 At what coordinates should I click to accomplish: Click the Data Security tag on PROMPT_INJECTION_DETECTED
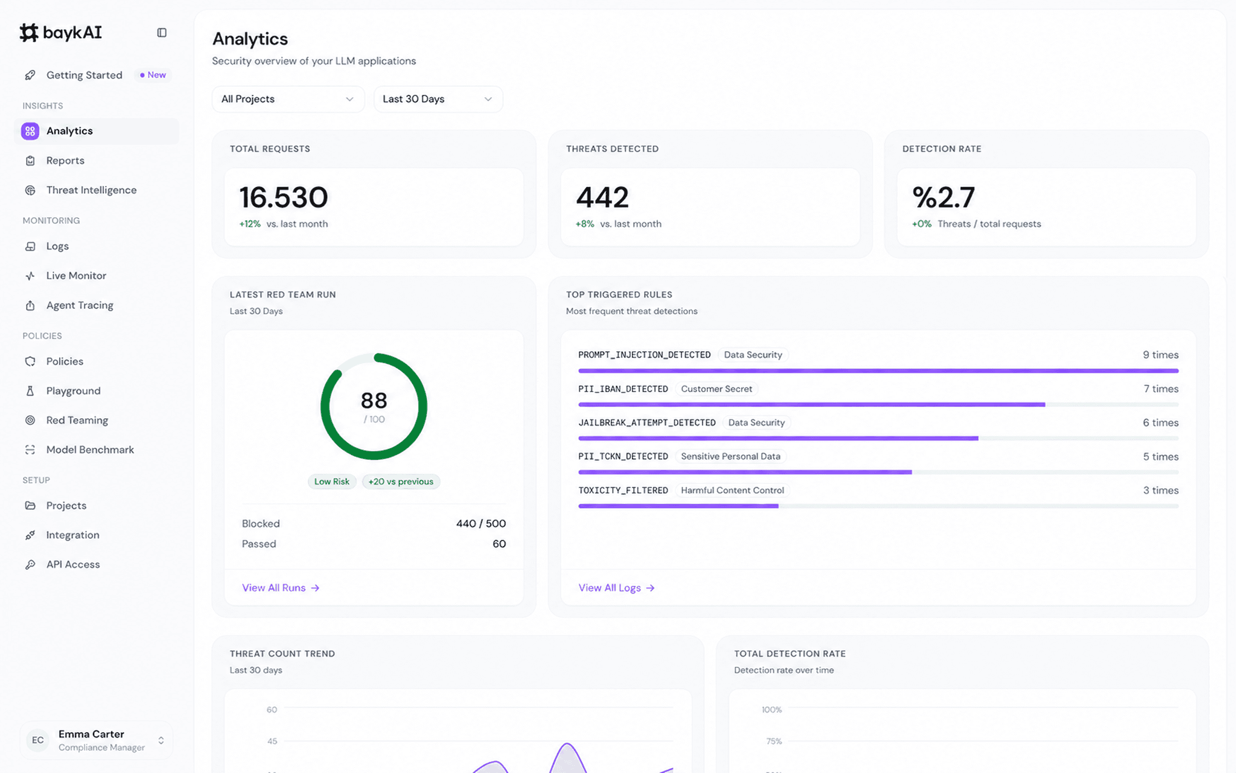point(753,355)
